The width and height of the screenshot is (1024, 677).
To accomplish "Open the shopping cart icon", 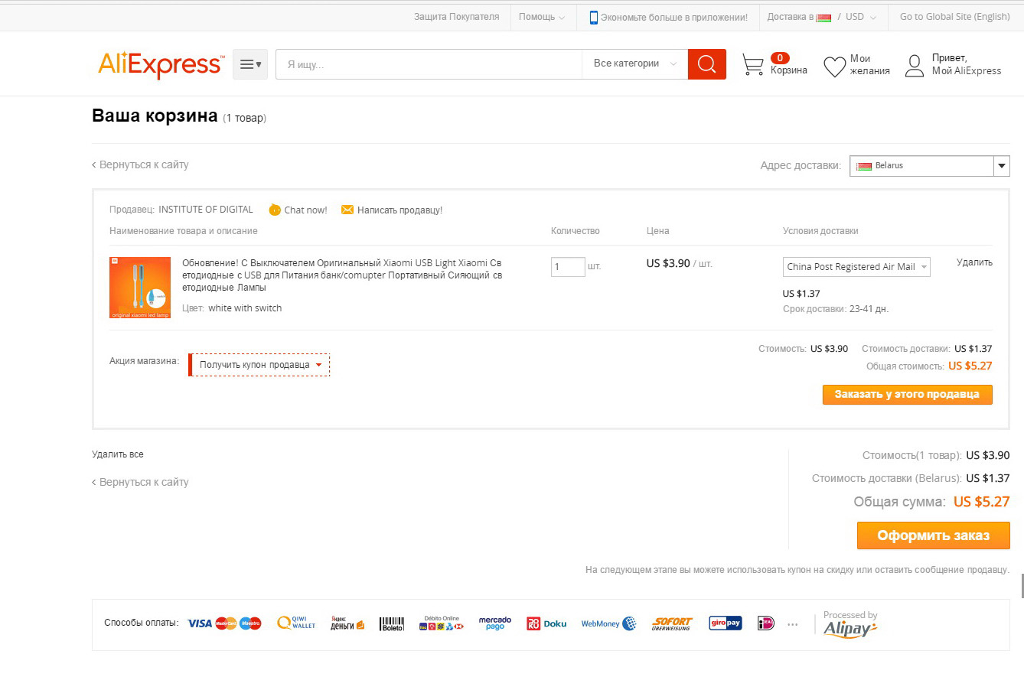I will pos(753,65).
